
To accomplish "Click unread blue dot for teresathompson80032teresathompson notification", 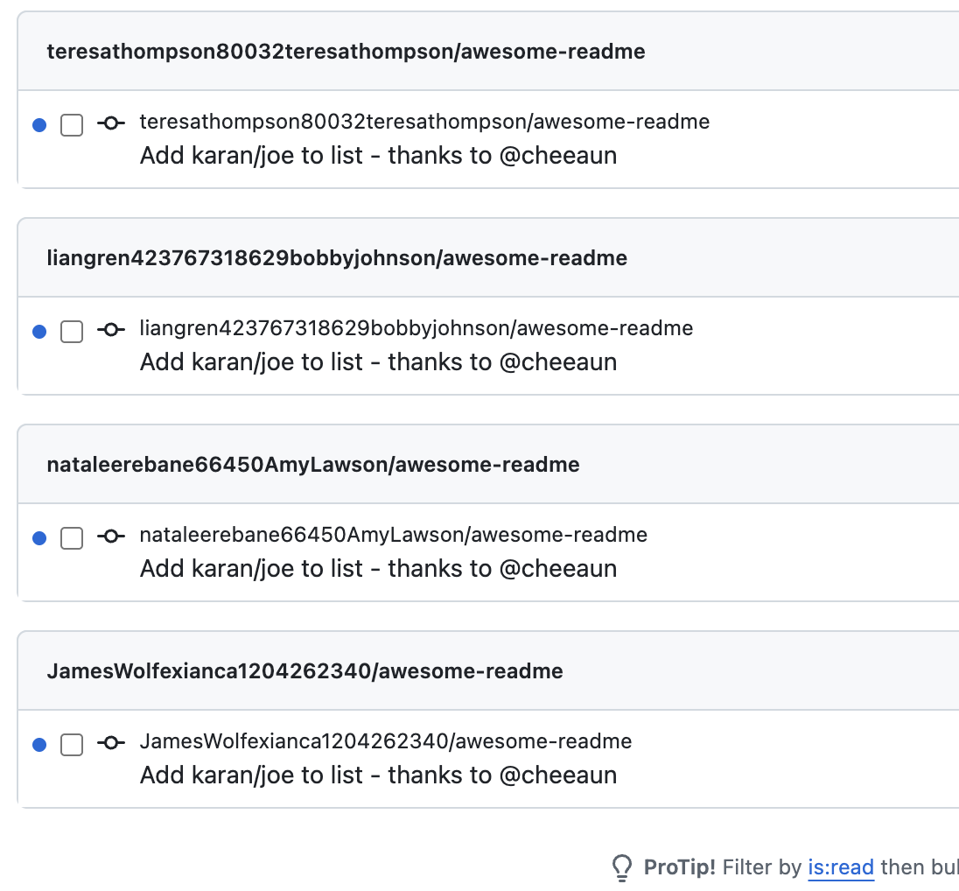I will (x=38, y=125).
